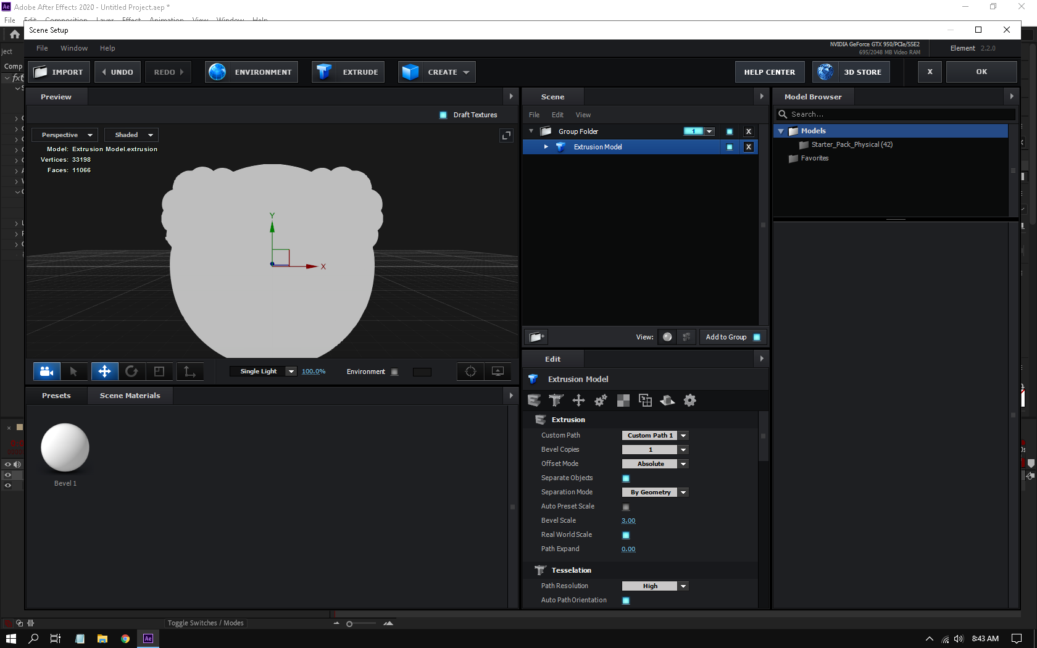
Task: Disable Real World Scale in Extrusion settings
Action: pos(625,534)
